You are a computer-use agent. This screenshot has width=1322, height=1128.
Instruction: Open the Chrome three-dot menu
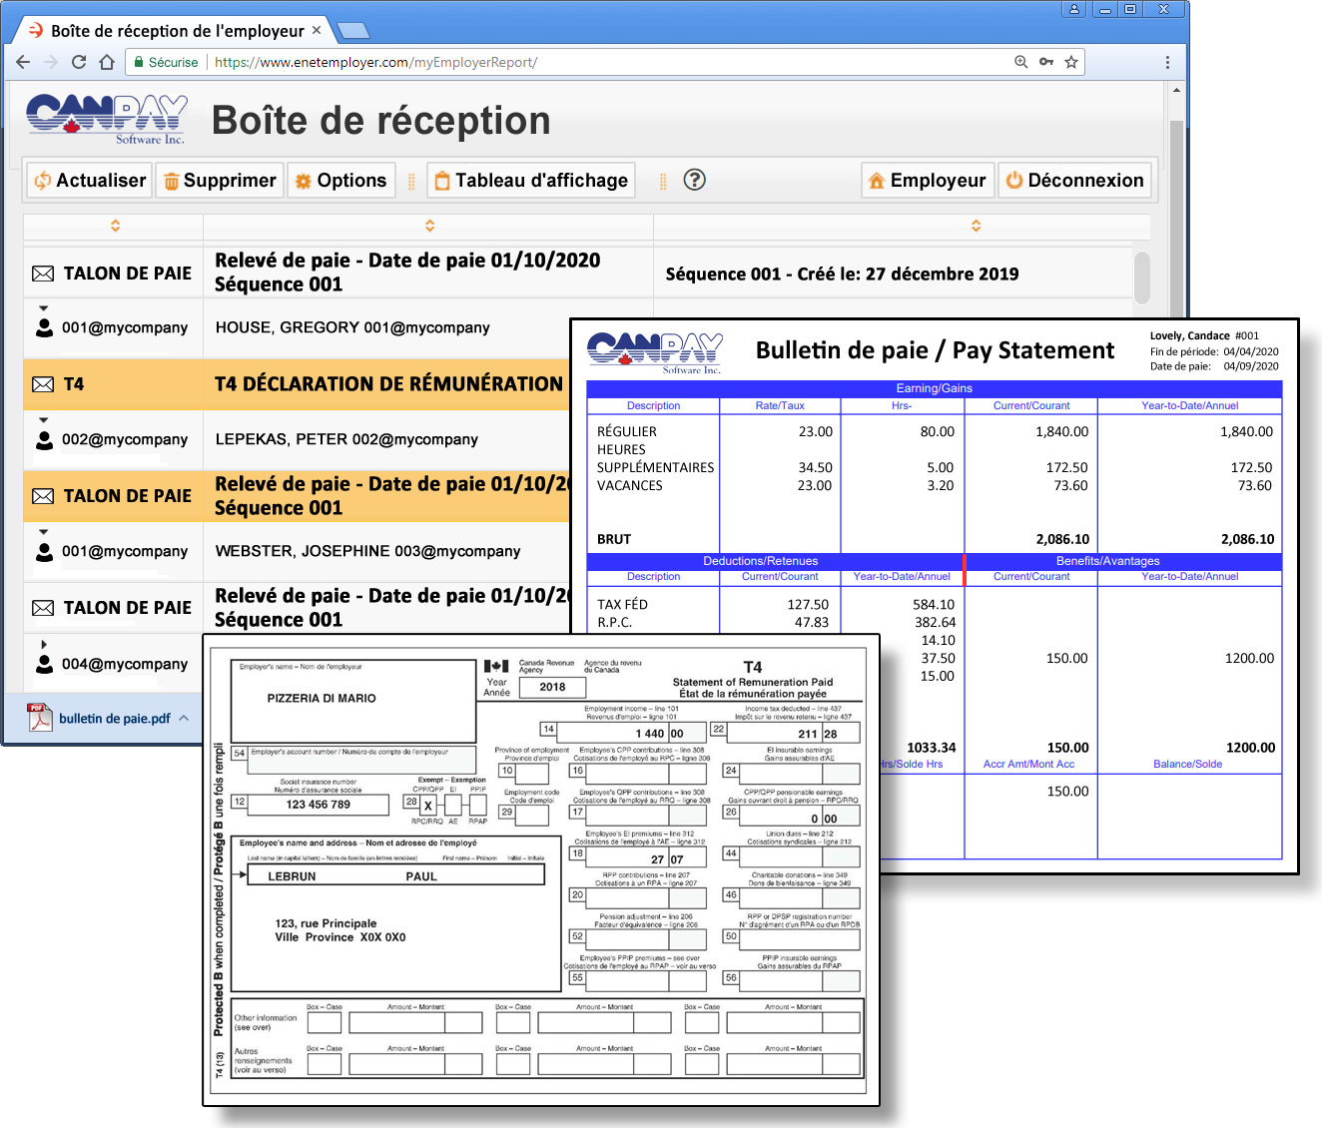coord(1167,62)
